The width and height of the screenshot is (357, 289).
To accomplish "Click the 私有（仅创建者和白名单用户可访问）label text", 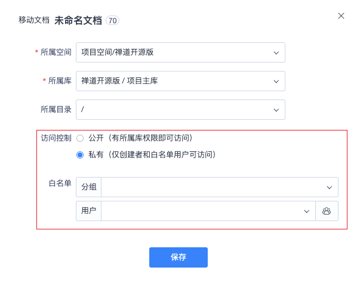I will 152,155.
